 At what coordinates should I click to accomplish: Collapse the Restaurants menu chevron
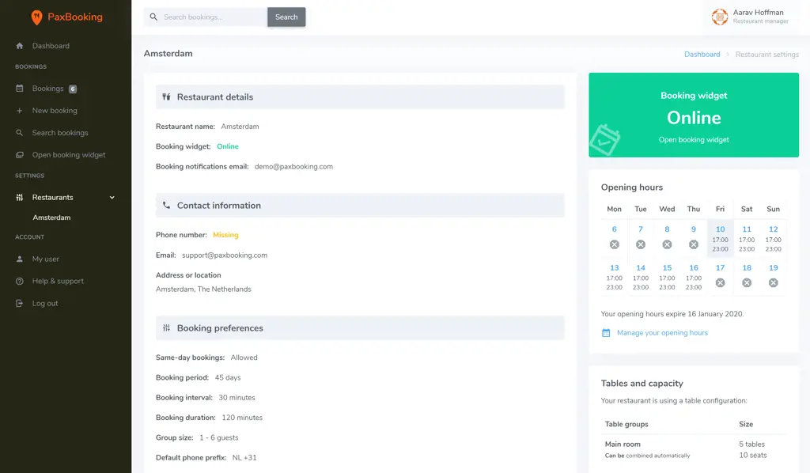tap(112, 198)
